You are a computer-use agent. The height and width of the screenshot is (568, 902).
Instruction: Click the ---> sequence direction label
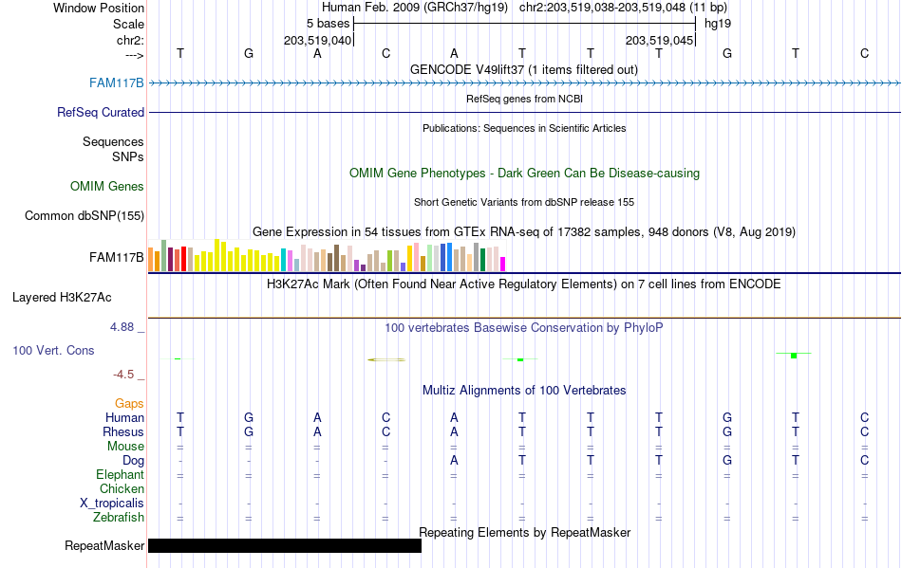134,55
